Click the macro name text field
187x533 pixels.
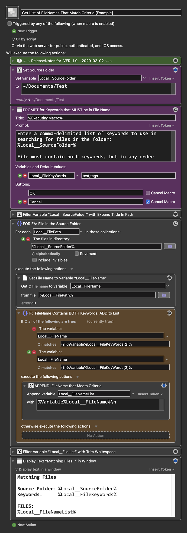101,12
